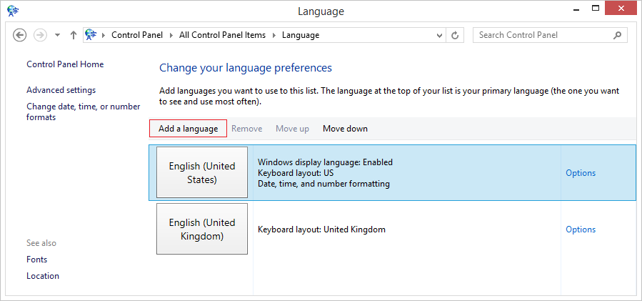Open Advanced settings

(61, 90)
